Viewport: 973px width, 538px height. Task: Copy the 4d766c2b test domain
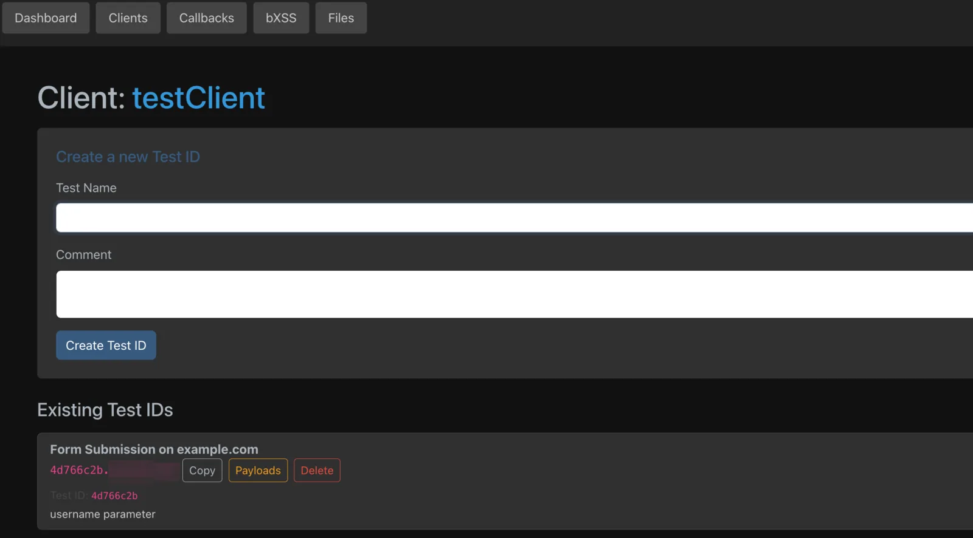(202, 471)
